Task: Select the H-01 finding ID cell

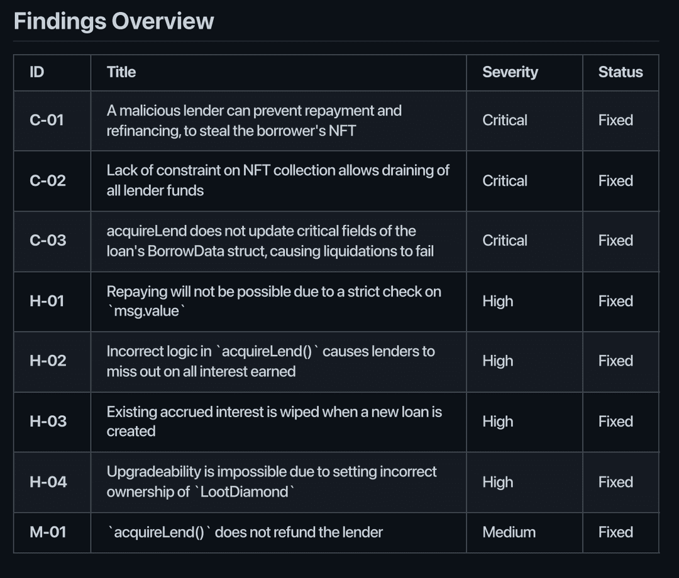Action: coord(47,301)
